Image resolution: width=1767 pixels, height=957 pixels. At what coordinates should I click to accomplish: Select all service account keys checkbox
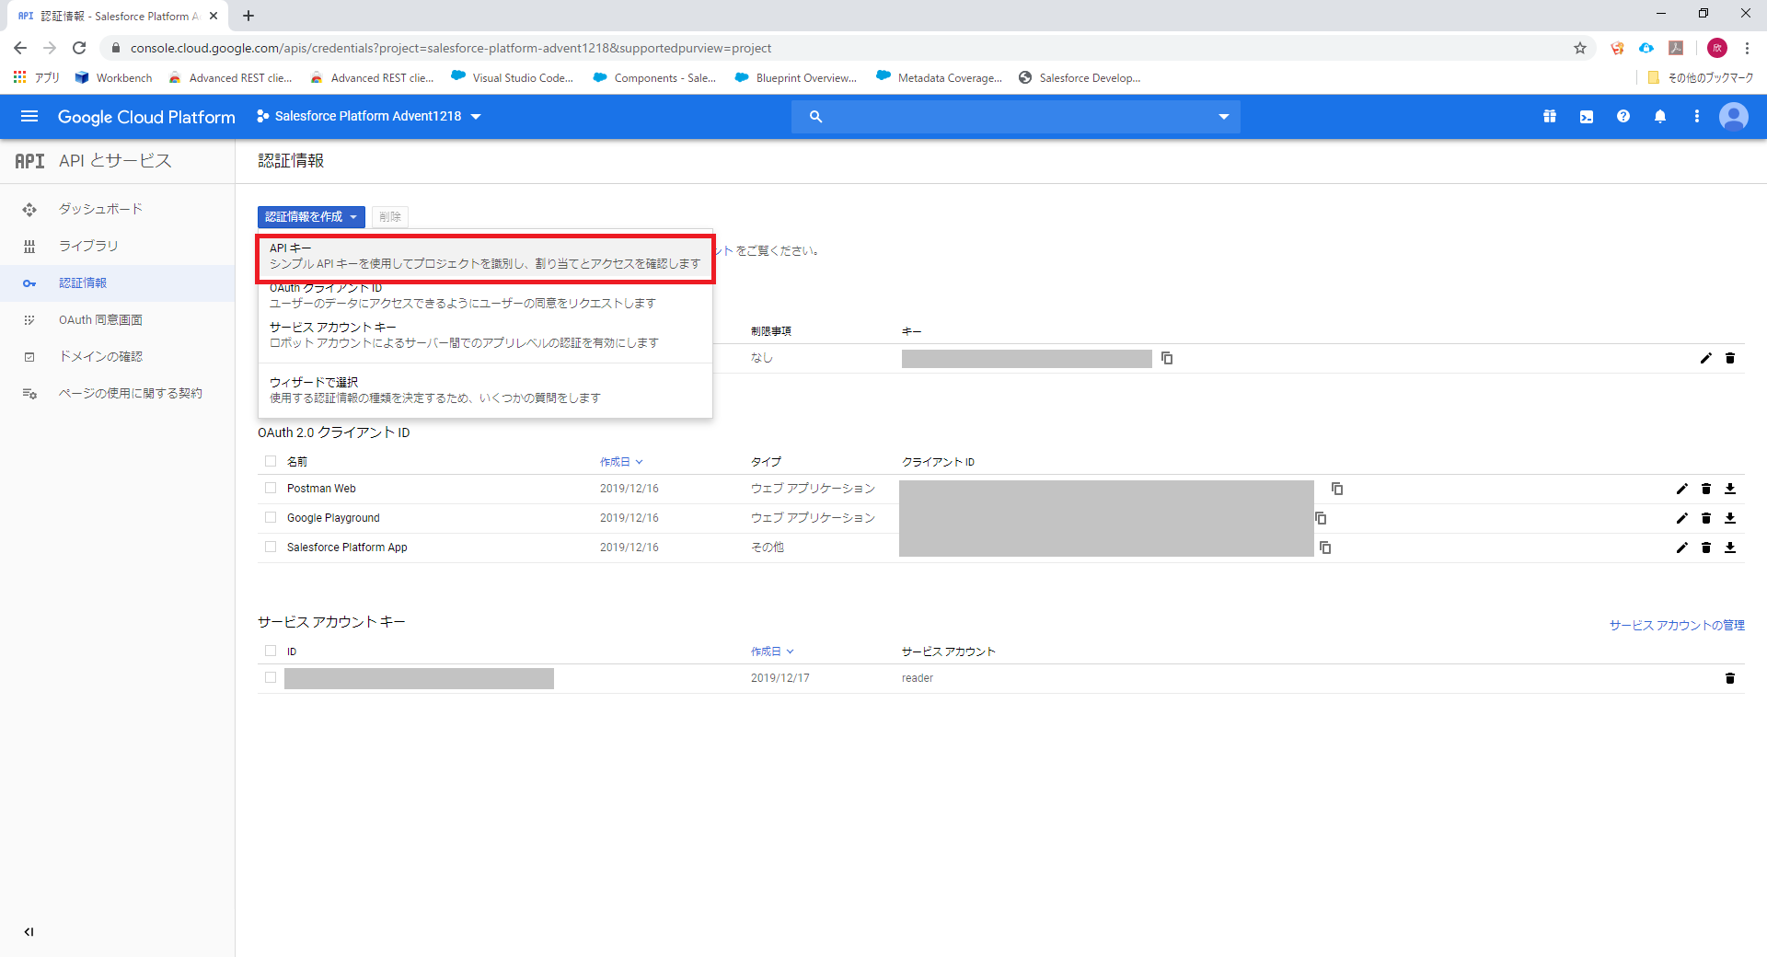point(271,651)
